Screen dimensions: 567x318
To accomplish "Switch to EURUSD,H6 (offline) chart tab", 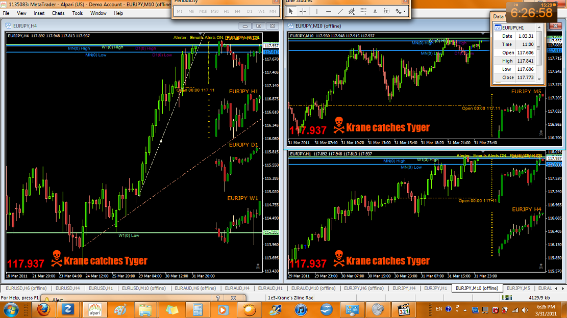I will click(x=26, y=288).
